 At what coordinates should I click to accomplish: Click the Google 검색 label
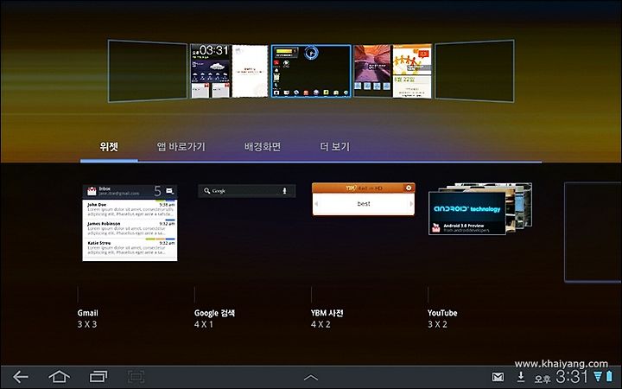pyautogui.click(x=214, y=313)
